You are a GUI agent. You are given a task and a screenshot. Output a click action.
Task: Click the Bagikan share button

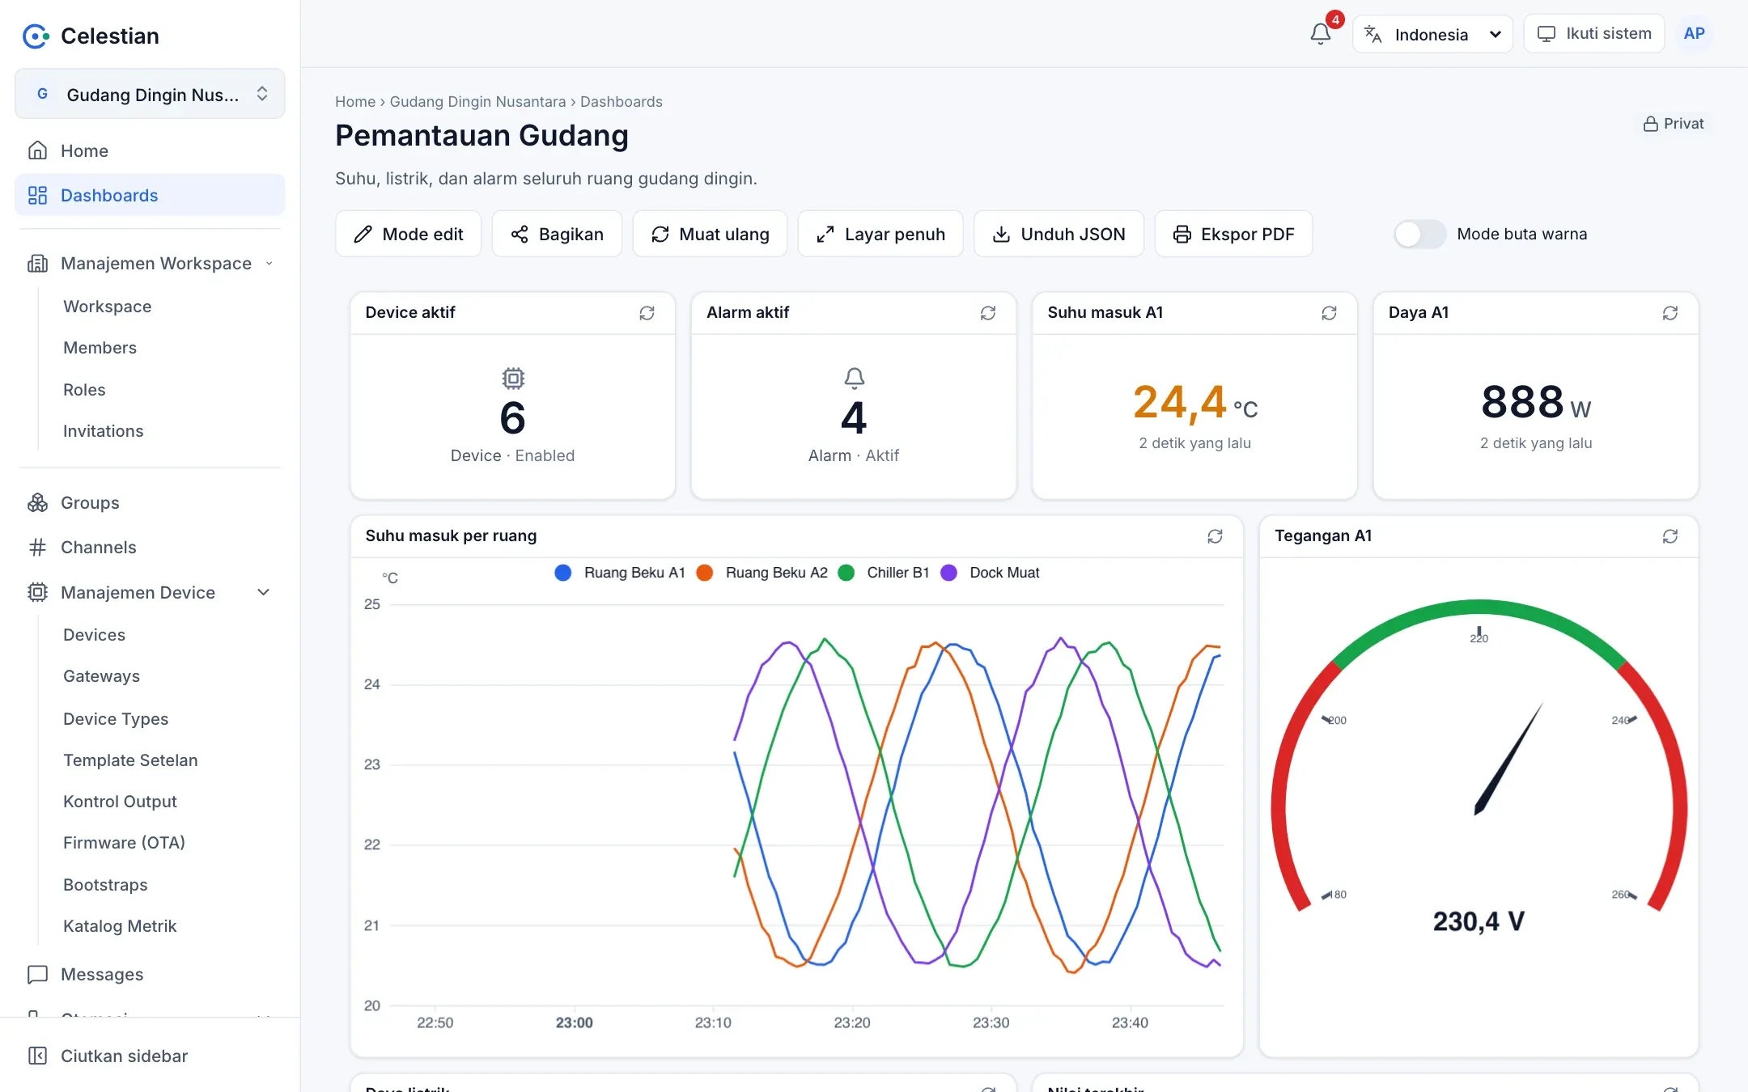click(x=557, y=234)
